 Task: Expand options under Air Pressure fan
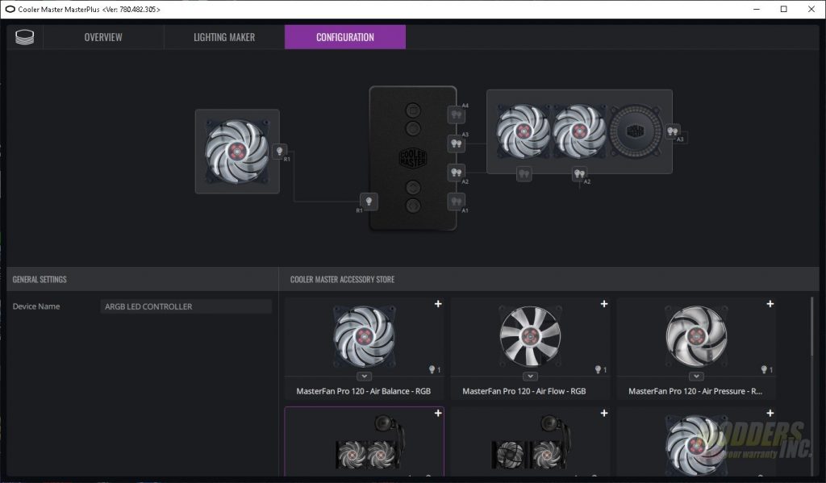tap(696, 376)
